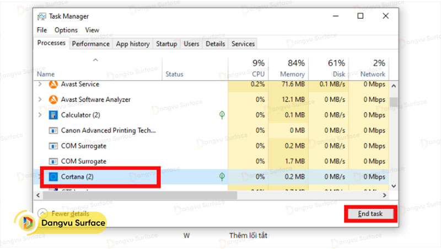Click the 71.6 MB memory value
The width and height of the screenshot is (441, 249).
[x=293, y=84]
